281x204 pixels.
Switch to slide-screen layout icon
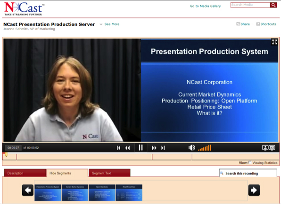coord(272,148)
